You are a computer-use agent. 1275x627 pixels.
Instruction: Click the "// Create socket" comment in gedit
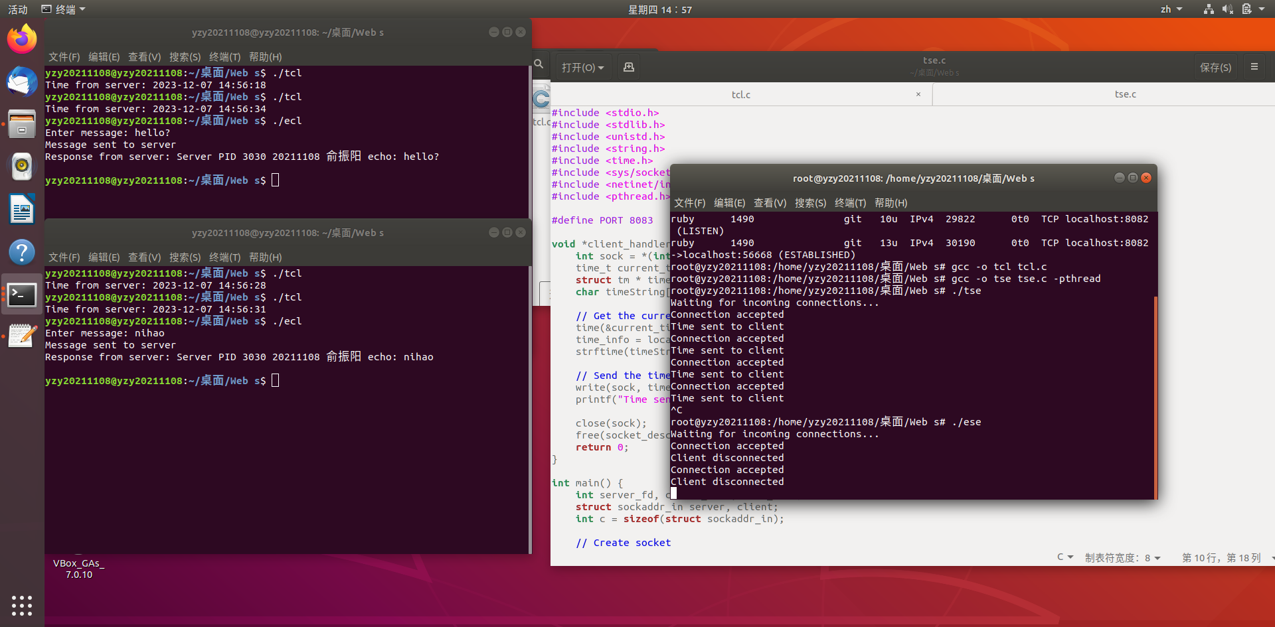click(624, 543)
